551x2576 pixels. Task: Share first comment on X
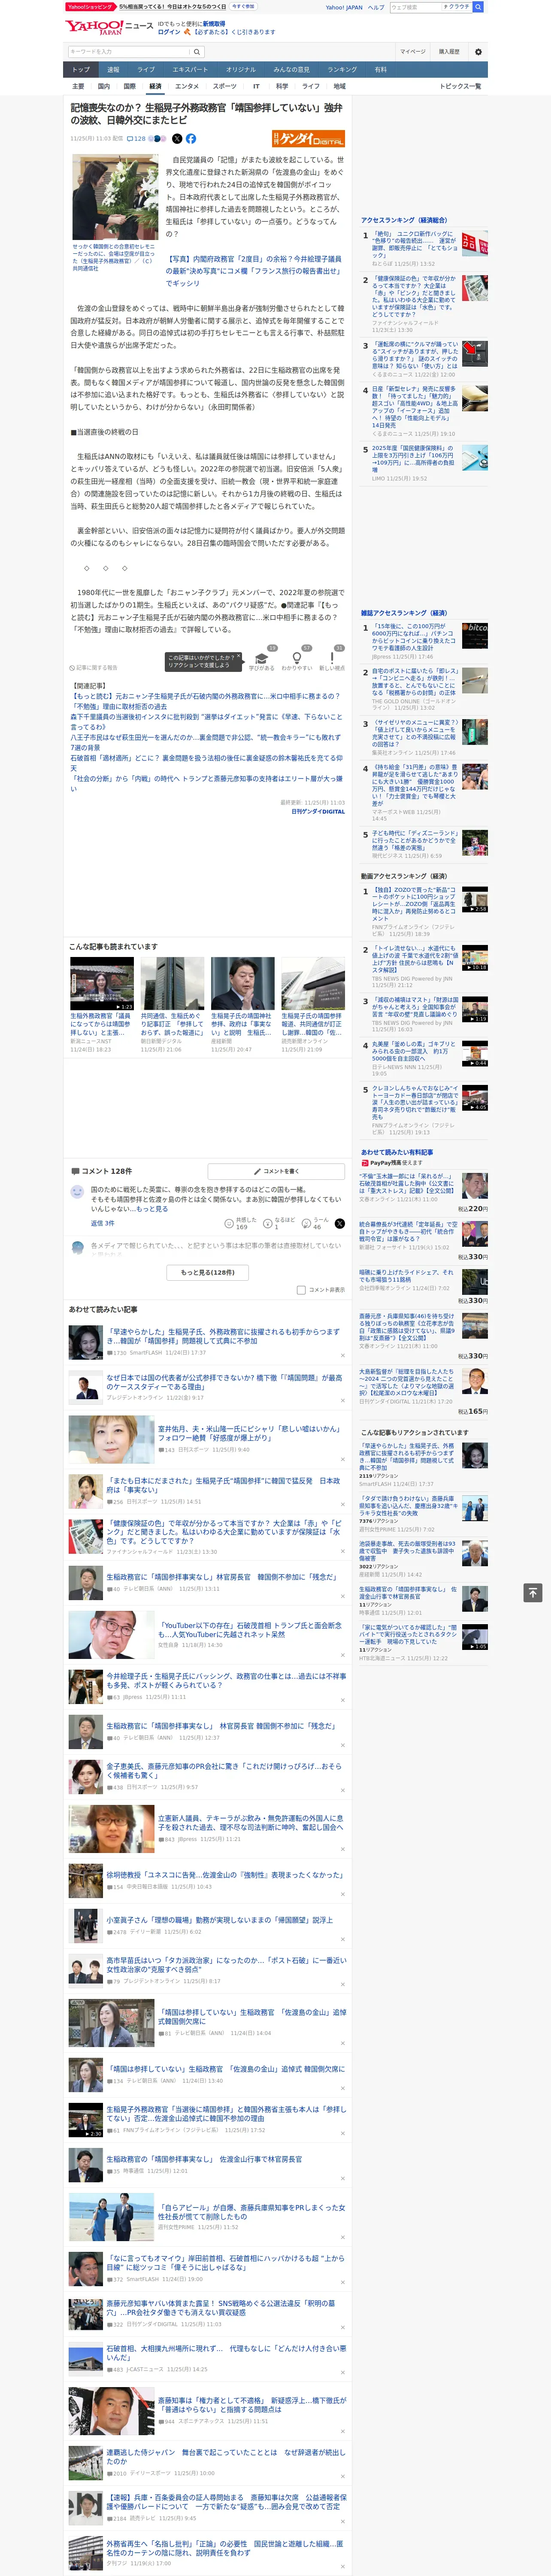click(340, 1223)
